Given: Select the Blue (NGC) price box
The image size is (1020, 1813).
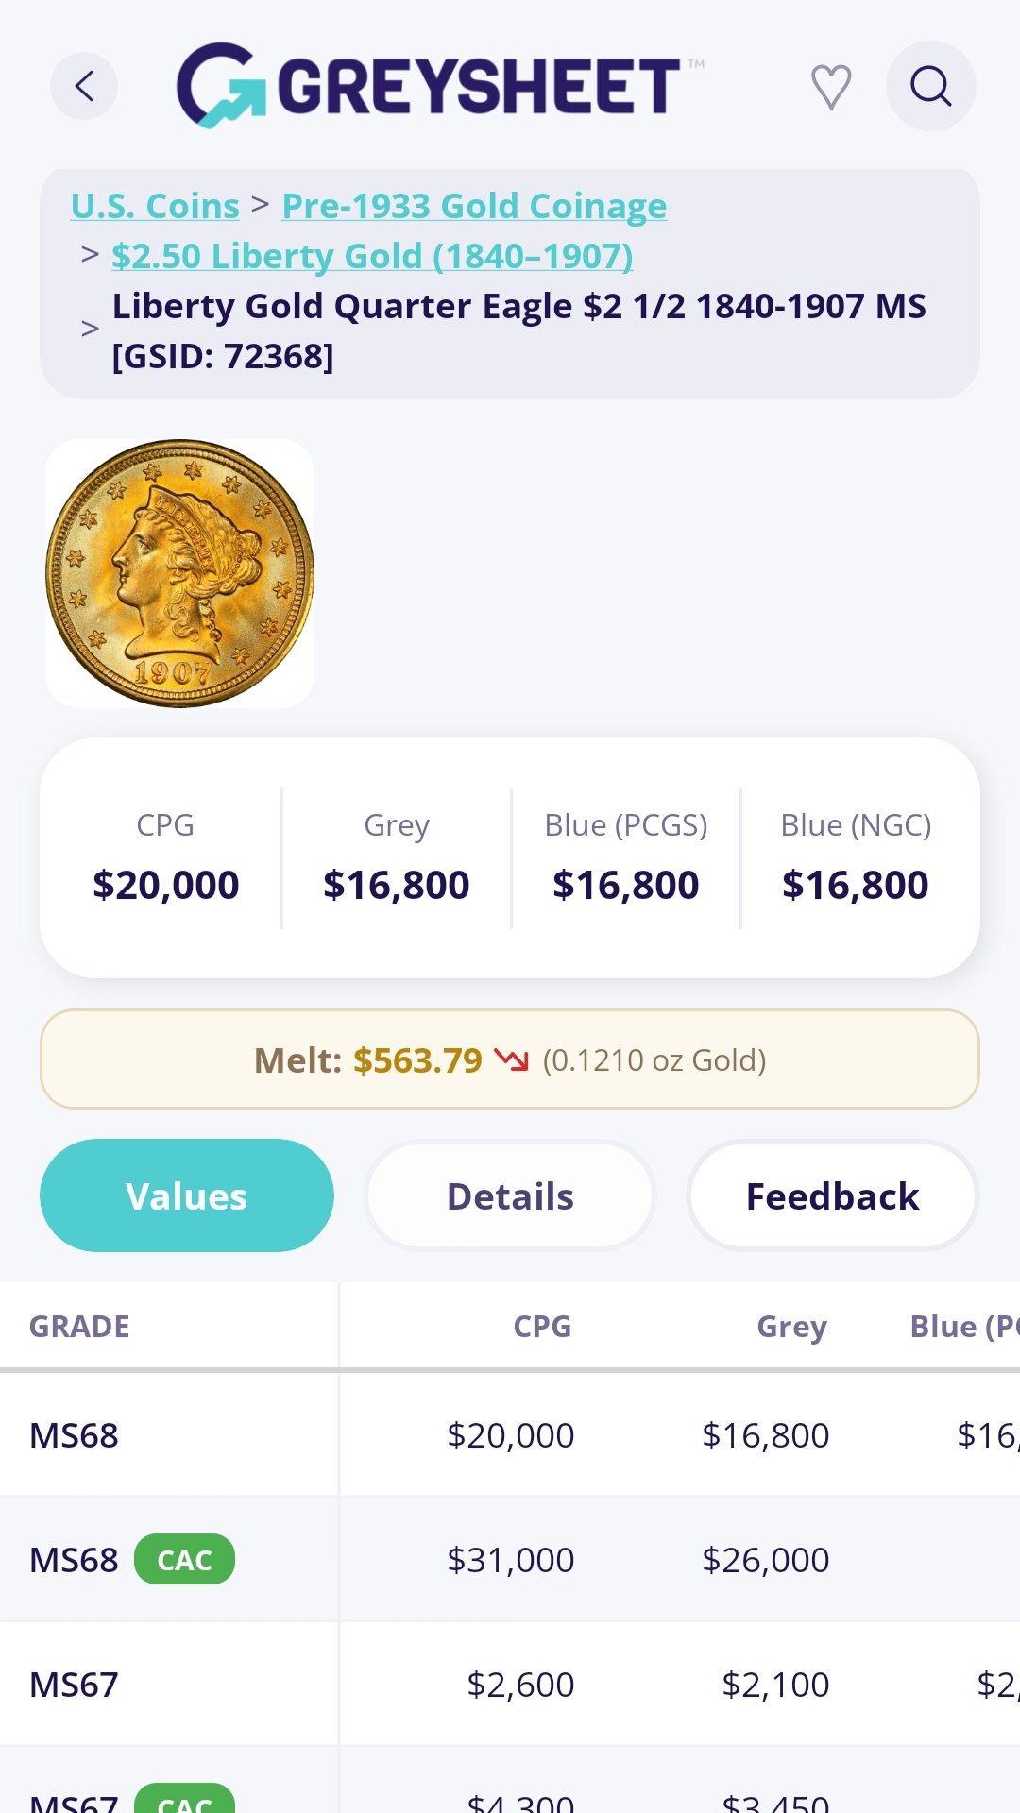Looking at the screenshot, I should coord(856,857).
